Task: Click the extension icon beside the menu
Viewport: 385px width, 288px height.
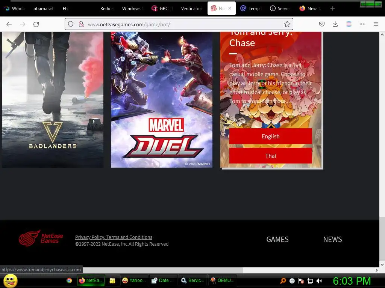Action: (362, 24)
